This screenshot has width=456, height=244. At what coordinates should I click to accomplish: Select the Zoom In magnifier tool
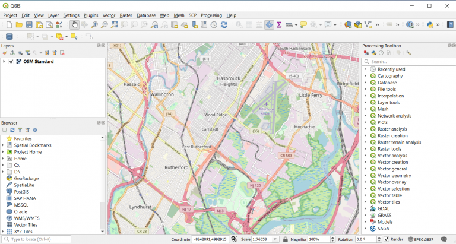tap(94, 25)
